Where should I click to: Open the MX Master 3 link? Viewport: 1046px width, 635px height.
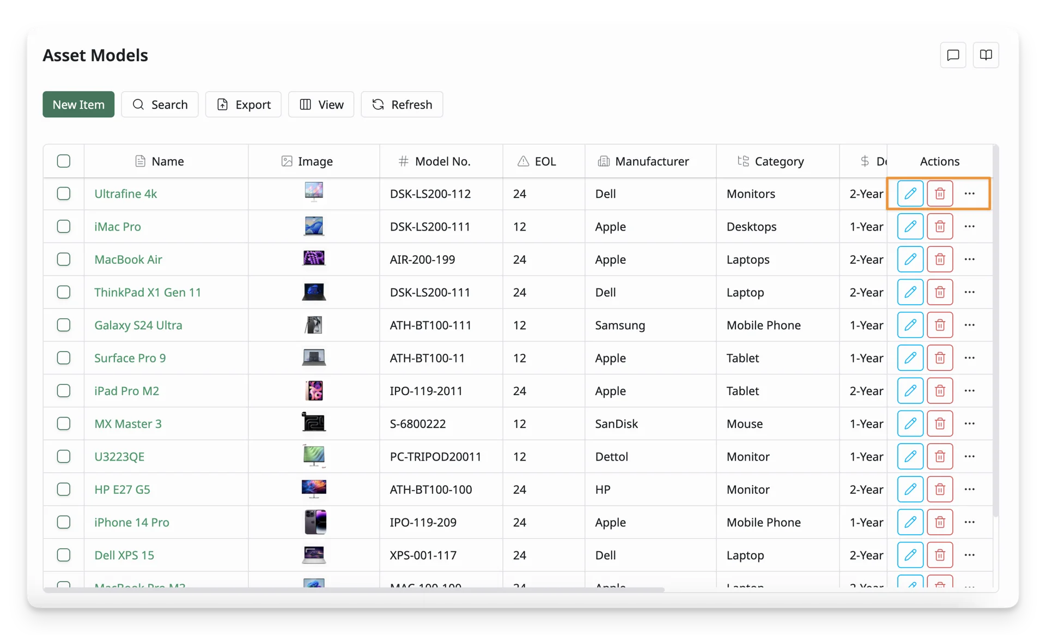(x=128, y=424)
